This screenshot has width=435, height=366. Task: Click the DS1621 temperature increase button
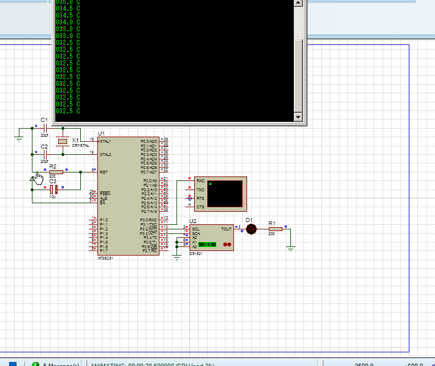(x=229, y=244)
